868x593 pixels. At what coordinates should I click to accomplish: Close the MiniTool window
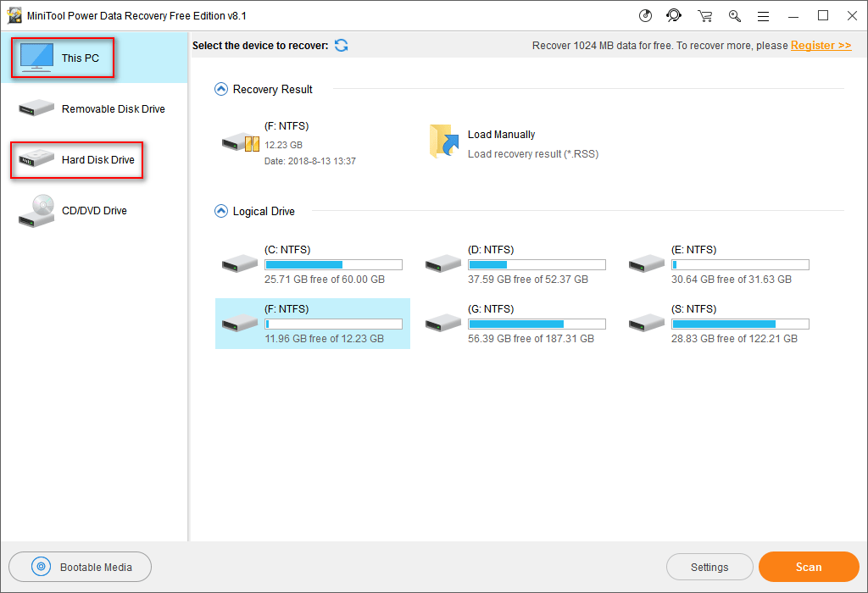point(853,16)
